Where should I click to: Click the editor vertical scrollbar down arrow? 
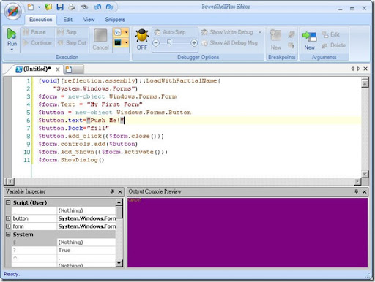coord(365,174)
